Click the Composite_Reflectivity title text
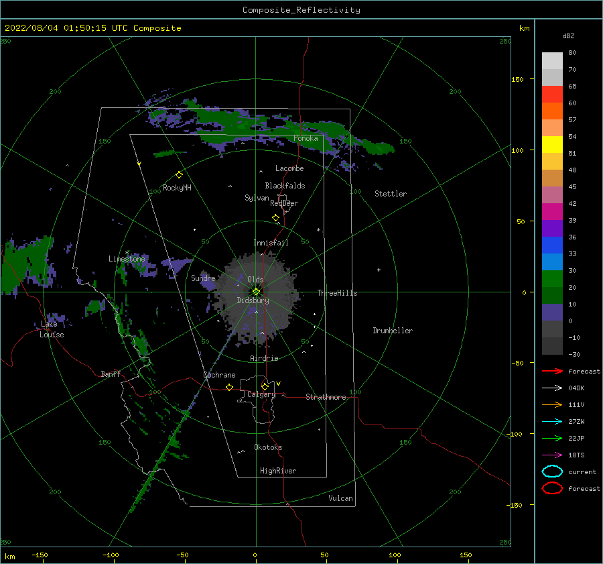The width and height of the screenshot is (603, 564). [x=301, y=10]
